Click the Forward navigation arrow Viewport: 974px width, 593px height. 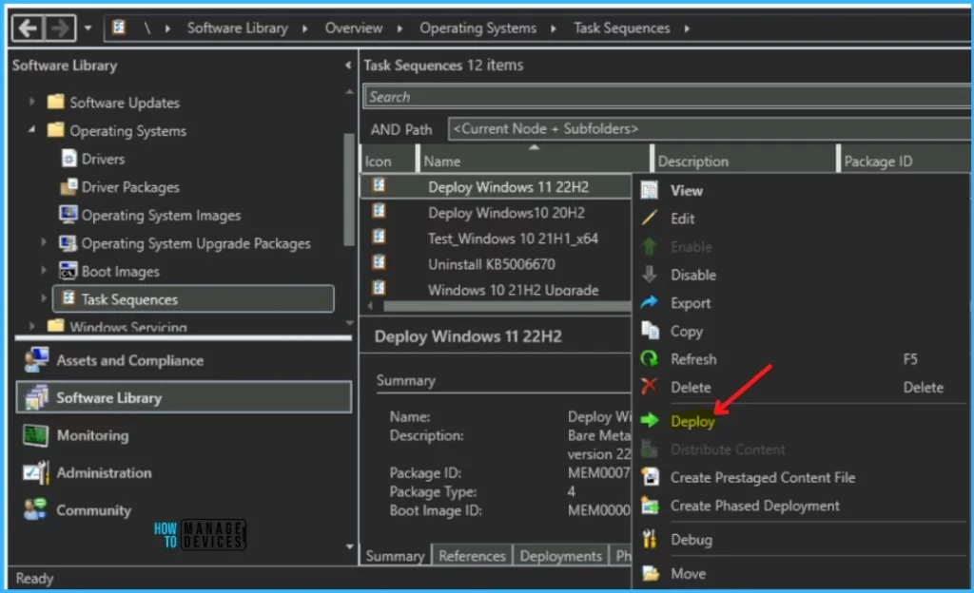click(x=60, y=28)
